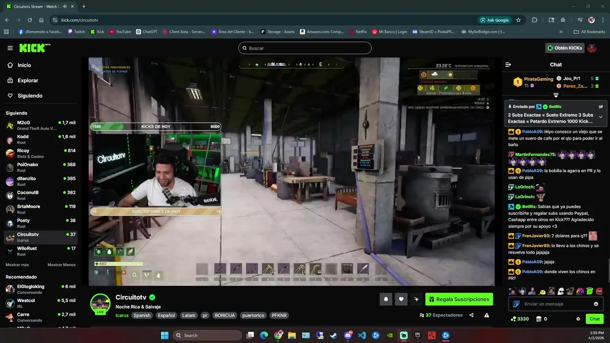Click the Icarus category link
The image size is (610, 343).
(122, 315)
